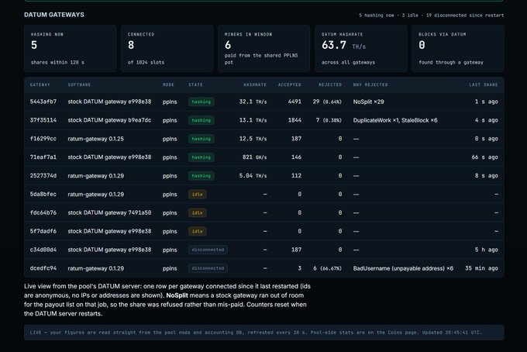The height and width of the screenshot is (352, 527).
Task: Select gateway id 5da8bfec
Action: [x=43, y=194]
